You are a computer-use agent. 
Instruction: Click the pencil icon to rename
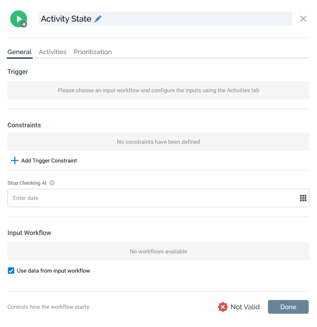click(98, 19)
